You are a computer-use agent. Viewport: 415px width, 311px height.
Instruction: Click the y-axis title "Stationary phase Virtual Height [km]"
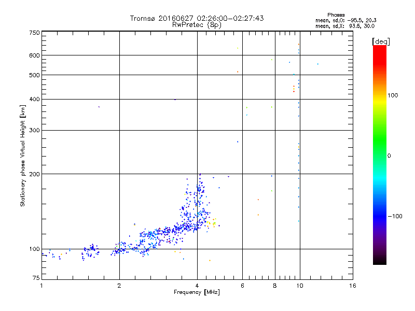point(22,156)
